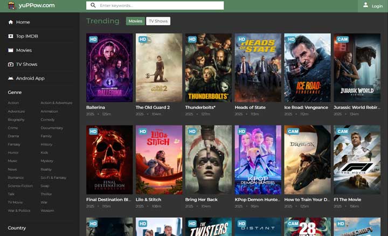Select the Science Fiction genre

point(20,186)
